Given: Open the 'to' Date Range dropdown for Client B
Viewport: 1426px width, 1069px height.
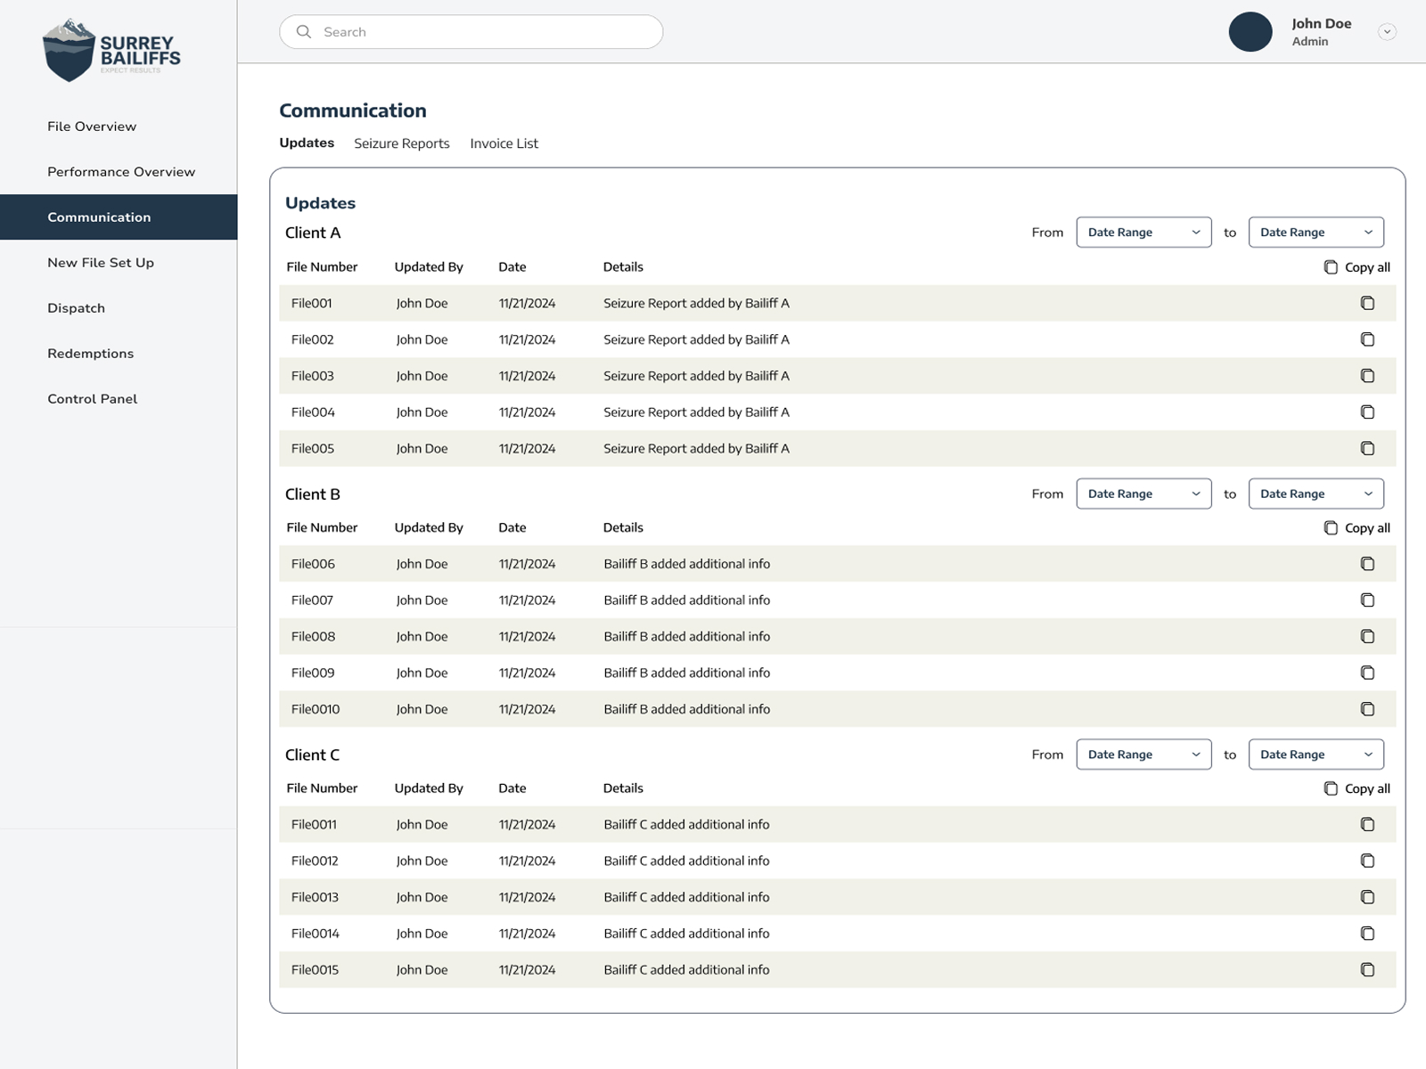Looking at the screenshot, I should [1315, 493].
